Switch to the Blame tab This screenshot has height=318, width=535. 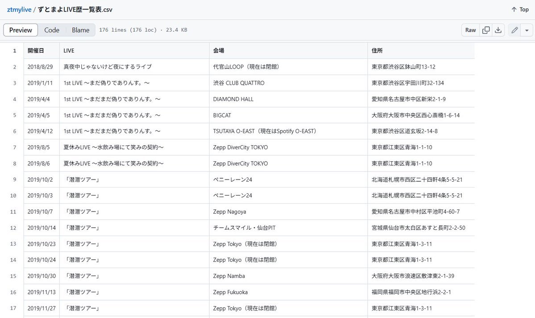click(x=80, y=30)
